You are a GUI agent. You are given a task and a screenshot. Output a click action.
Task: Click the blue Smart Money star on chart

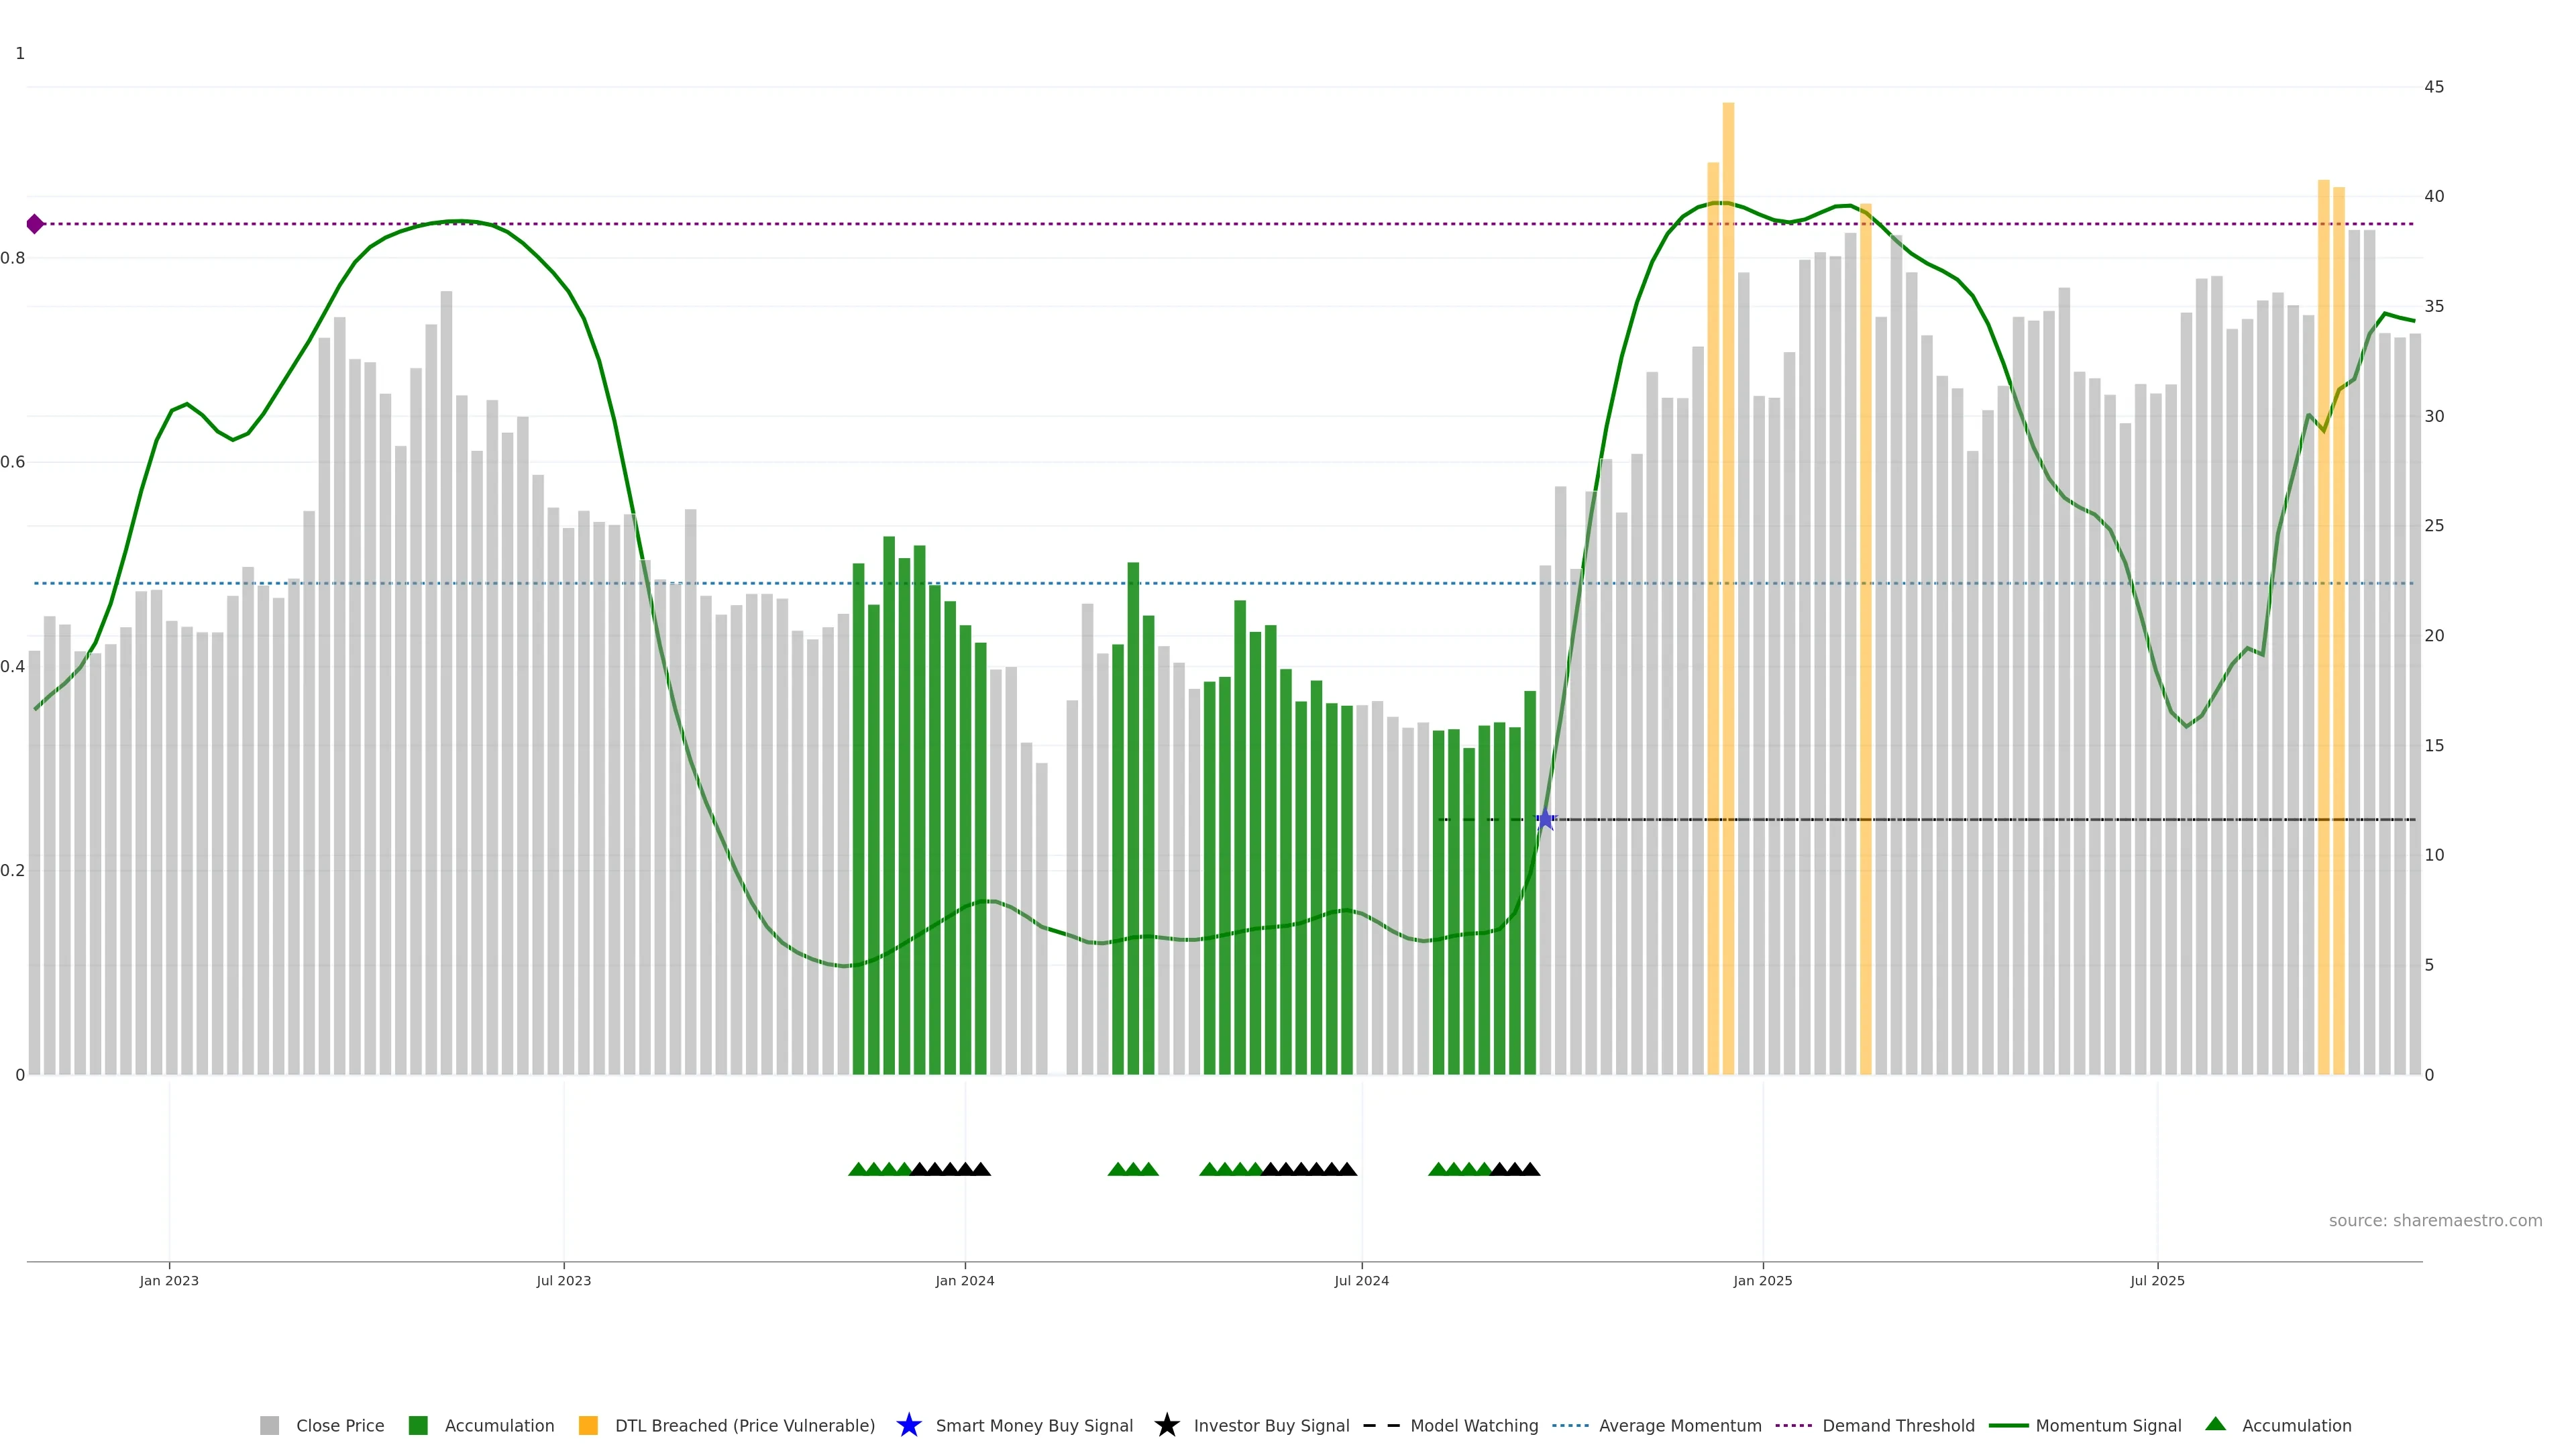(x=1545, y=820)
